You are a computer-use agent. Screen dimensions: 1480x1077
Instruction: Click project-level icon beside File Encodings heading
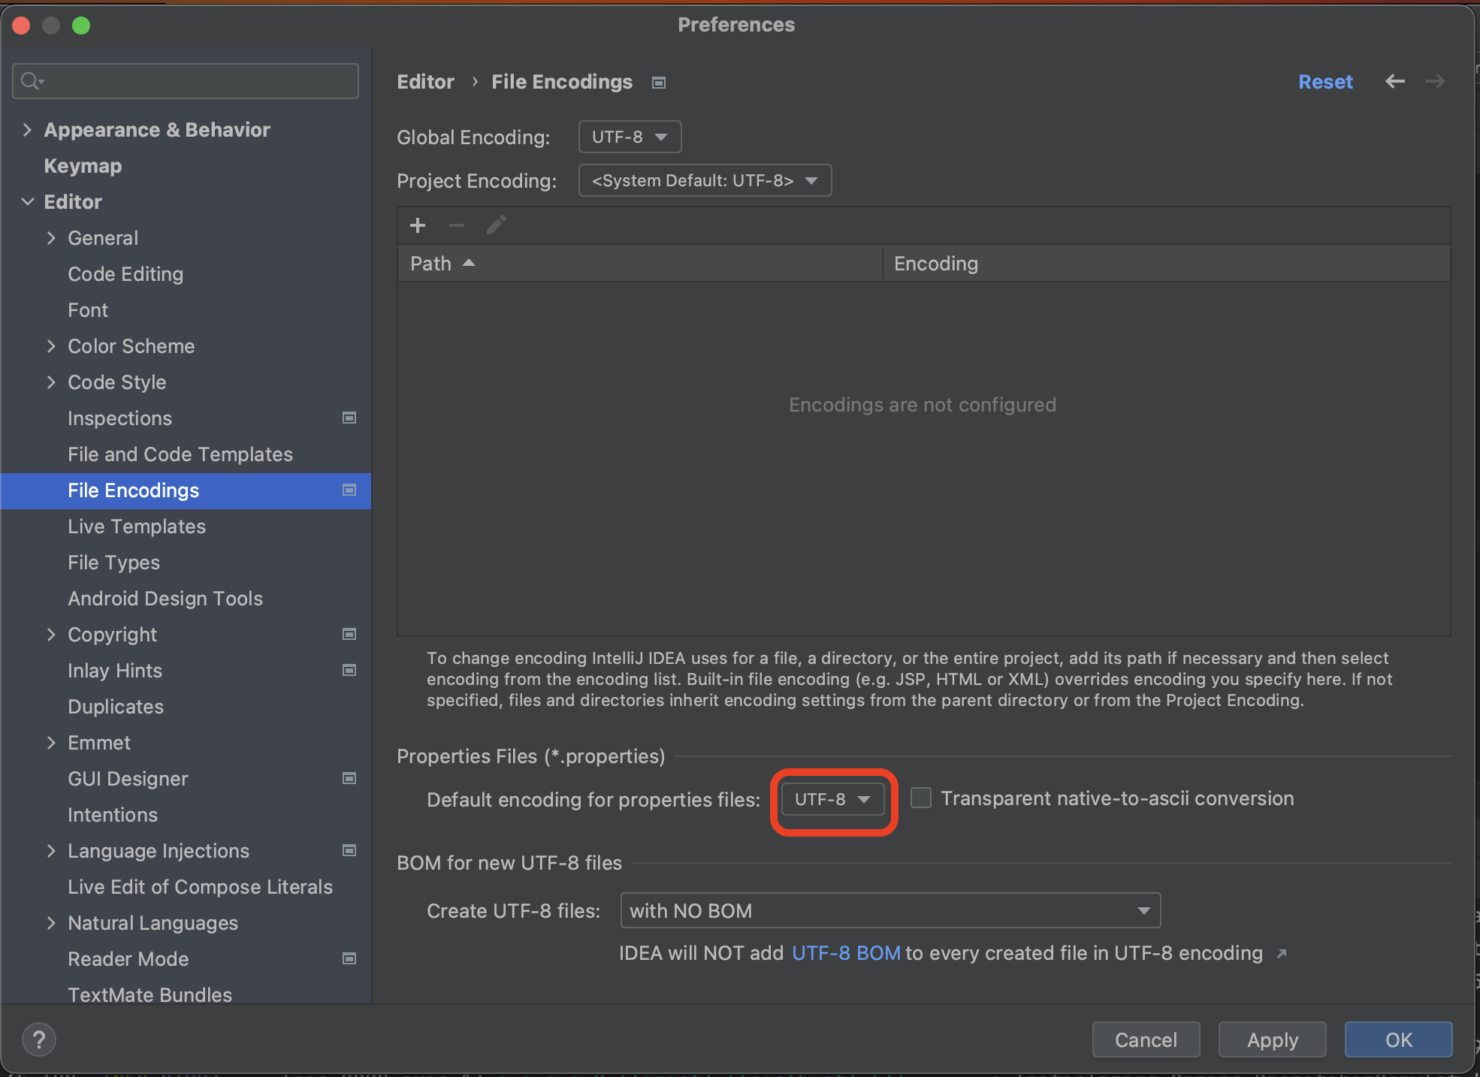659,83
